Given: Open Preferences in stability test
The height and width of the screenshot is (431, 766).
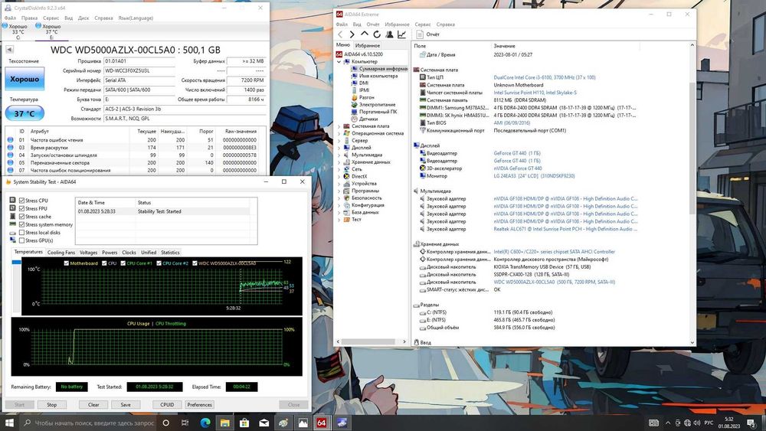Looking at the screenshot, I should point(199,405).
